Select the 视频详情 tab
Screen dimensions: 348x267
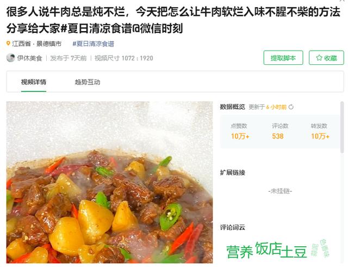click(x=34, y=82)
